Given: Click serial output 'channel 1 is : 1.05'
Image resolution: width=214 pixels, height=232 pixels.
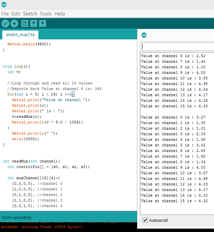Looking at the screenshot, I should pyautogui.click(x=183, y=123).
